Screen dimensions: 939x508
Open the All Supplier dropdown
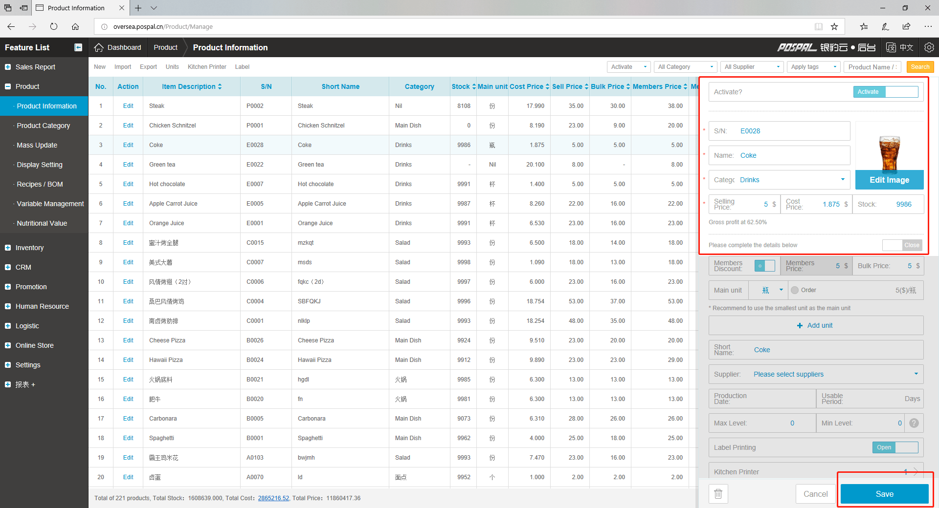click(752, 67)
